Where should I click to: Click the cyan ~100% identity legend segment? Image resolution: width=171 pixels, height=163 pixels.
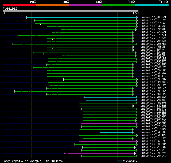152,5
